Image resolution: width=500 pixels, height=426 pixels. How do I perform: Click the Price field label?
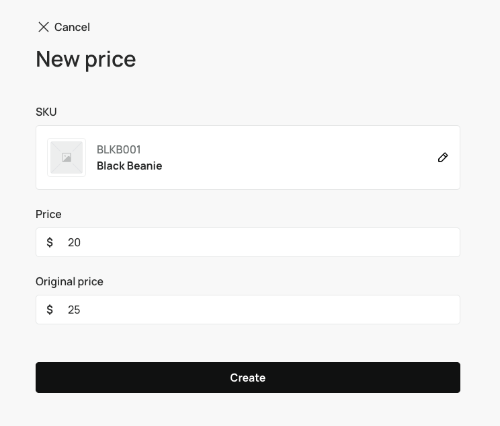click(48, 214)
